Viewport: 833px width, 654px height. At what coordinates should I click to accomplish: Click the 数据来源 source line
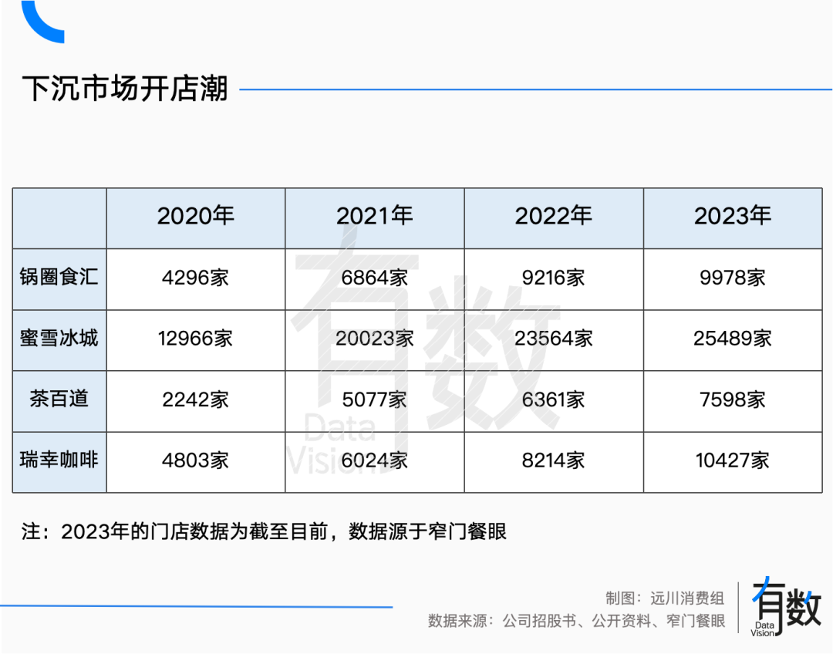click(576, 621)
